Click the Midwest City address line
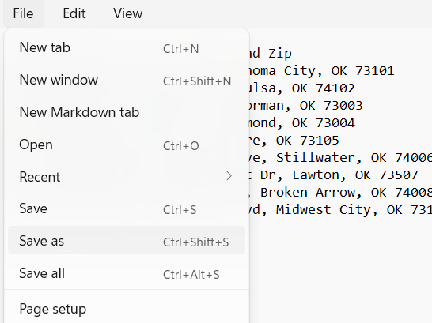The image size is (432, 323). [x=340, y=209]
